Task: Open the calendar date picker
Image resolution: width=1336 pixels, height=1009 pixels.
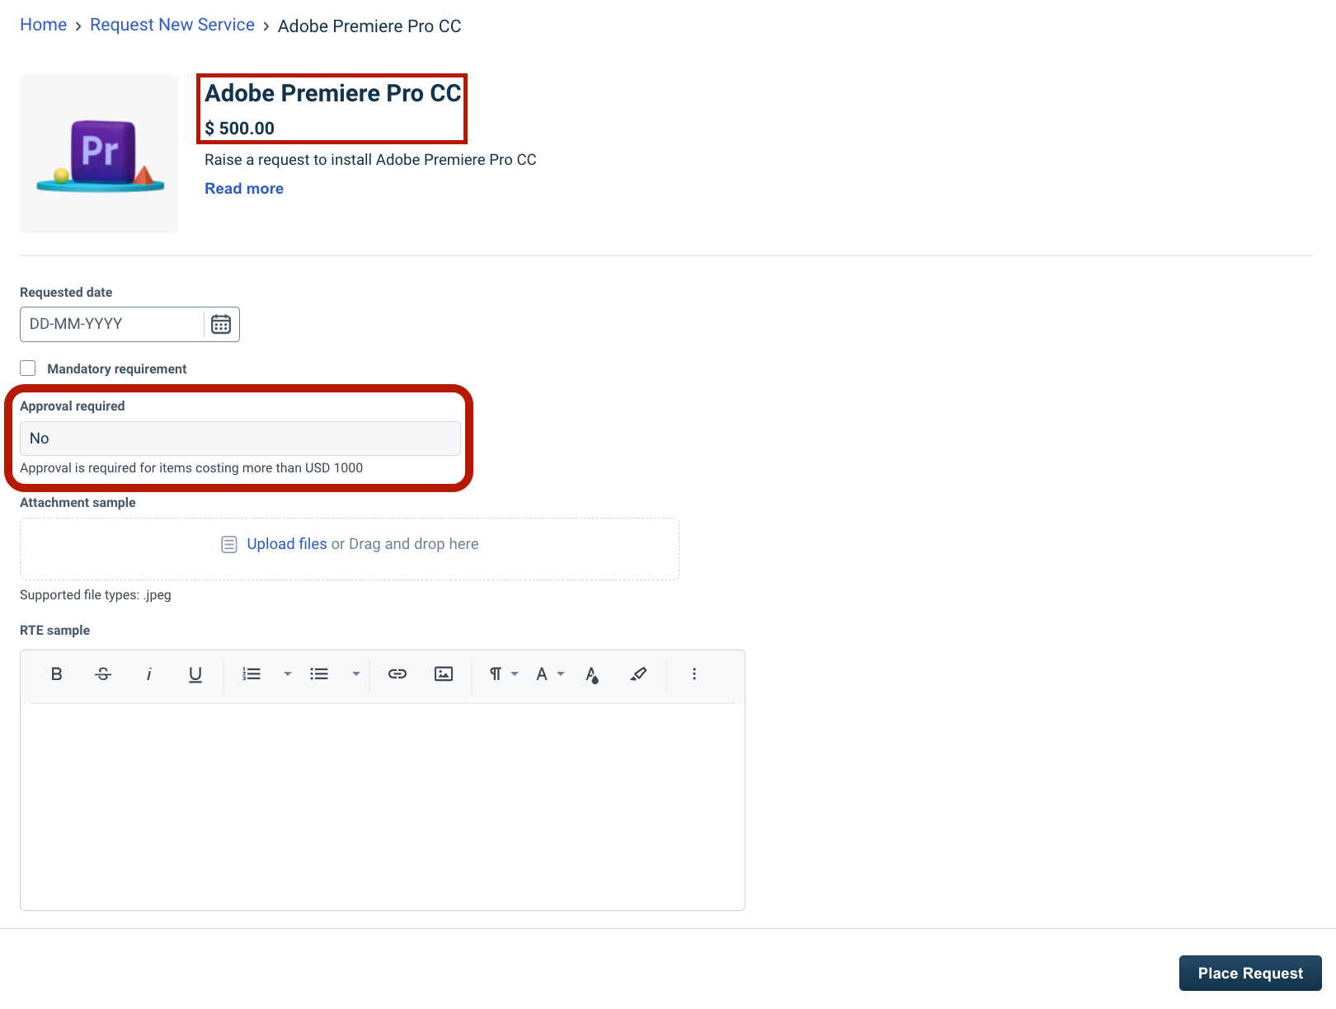Action: [221, 324]
